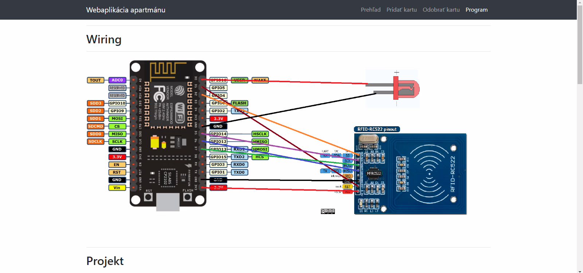Click the Webaplikácia apartmánu brand link
Viewport: 583px width, 273px height.
click(x=126, y=10)
